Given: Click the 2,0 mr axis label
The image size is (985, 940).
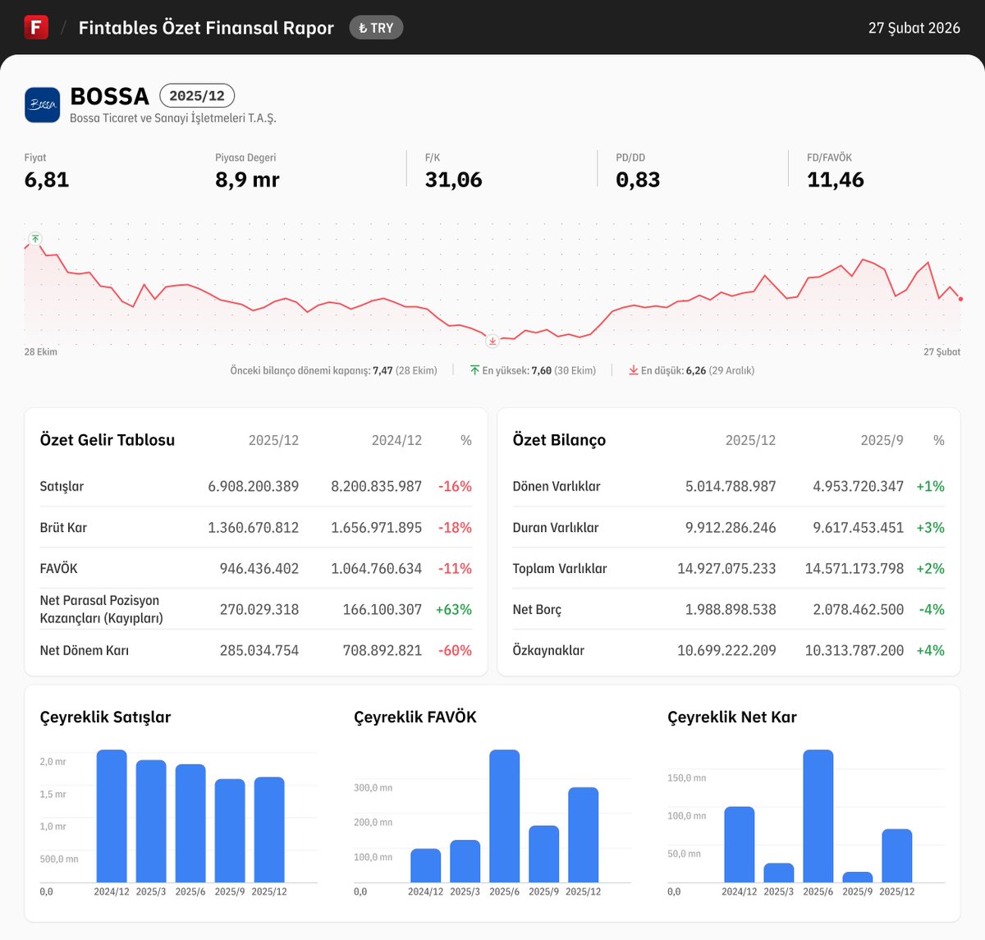Looking at the screenshot, I should point(53,762).
